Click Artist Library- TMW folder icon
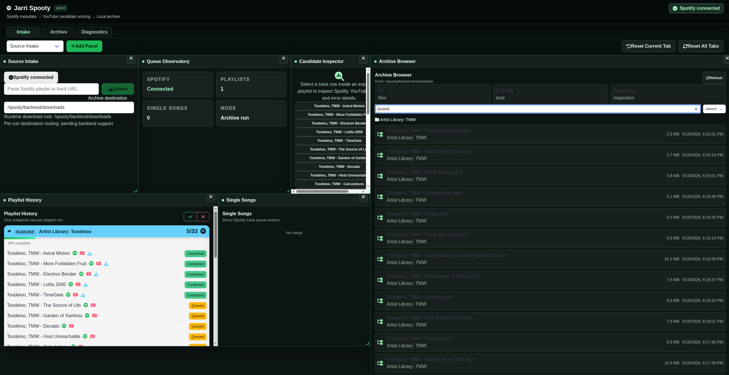The image size is (729, 375). pos(377,119)
